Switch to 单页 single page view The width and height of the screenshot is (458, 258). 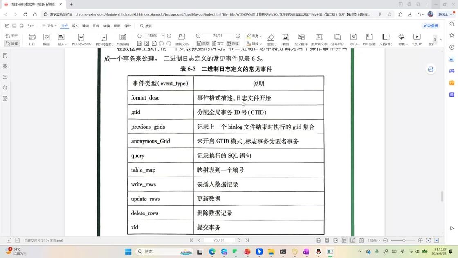pyautogui.click(x=203, y=43)
